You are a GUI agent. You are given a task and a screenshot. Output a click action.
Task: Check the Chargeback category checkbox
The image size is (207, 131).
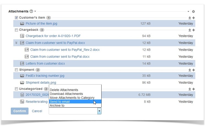click(16, 30)
